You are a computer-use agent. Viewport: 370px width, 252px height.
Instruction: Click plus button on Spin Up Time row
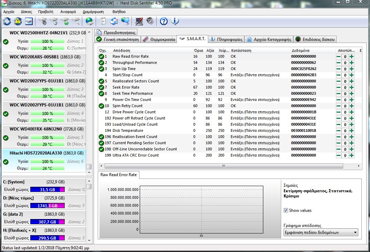click(352, 69)
